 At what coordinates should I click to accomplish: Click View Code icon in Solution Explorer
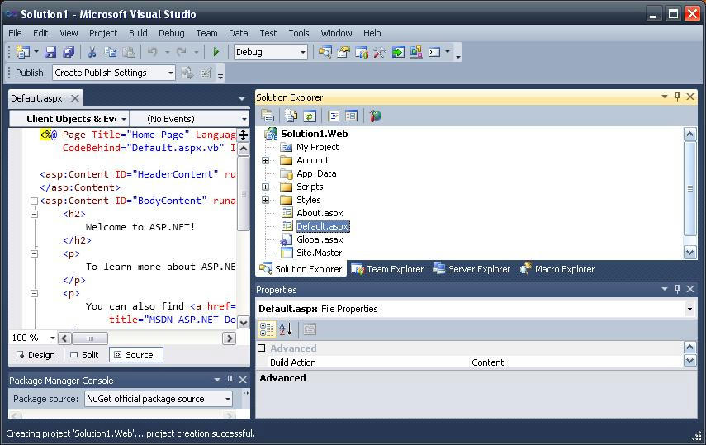pyautogui.click(x=334, y=116)
